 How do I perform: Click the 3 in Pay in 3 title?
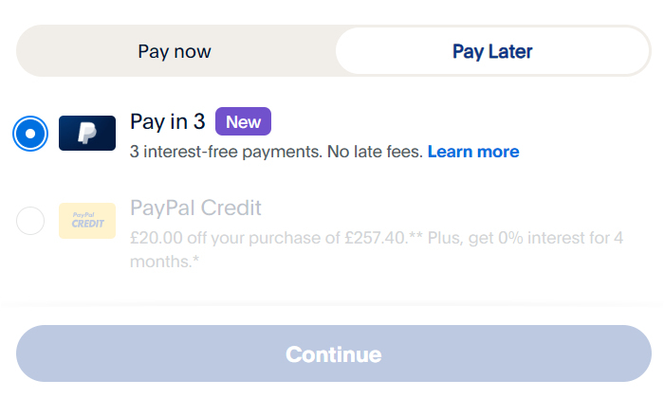[199, 122]
